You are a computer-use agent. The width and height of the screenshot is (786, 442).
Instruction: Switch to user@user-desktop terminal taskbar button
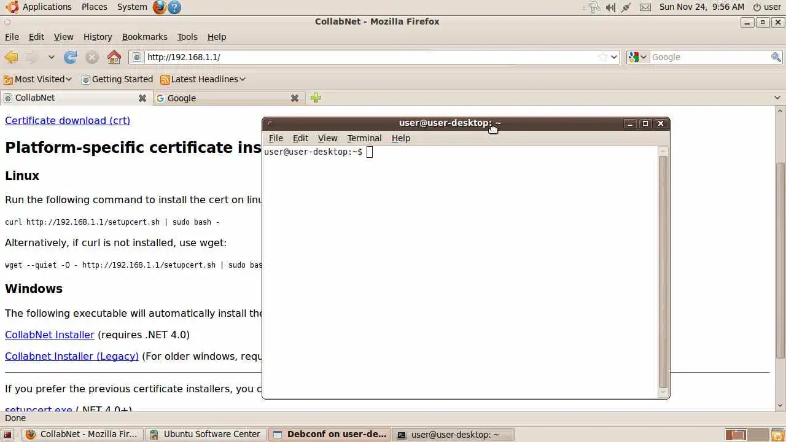pos(453,434)
